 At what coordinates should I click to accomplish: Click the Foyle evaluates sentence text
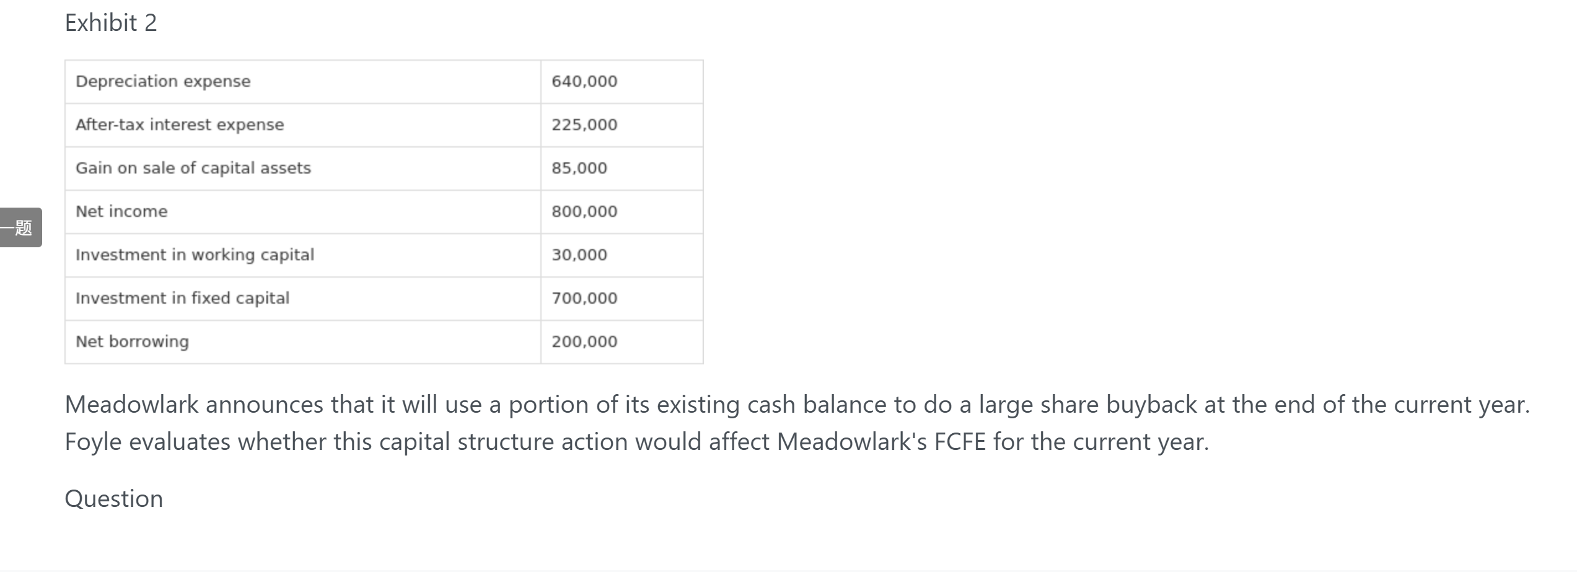(637, 442)
